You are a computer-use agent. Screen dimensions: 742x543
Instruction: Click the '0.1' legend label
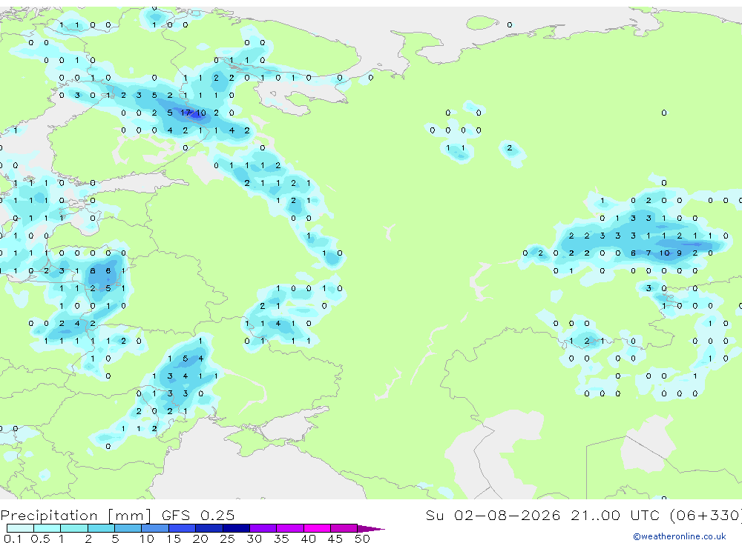pos(13,539)
